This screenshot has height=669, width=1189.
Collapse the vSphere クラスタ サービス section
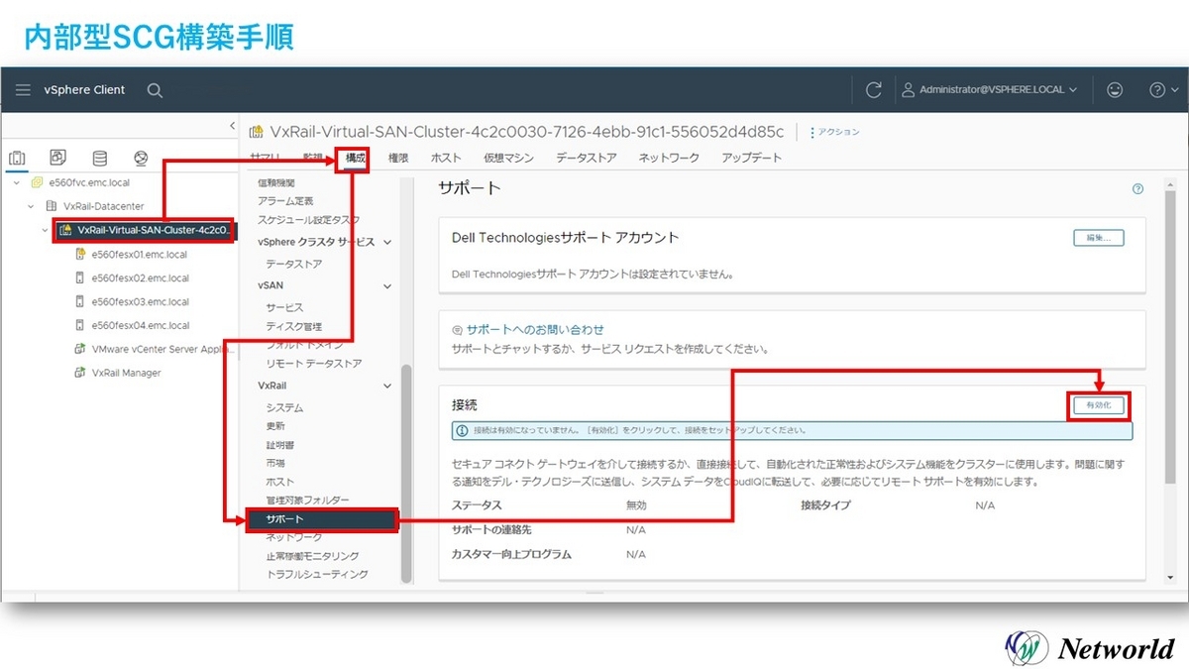tap(386, 242)
